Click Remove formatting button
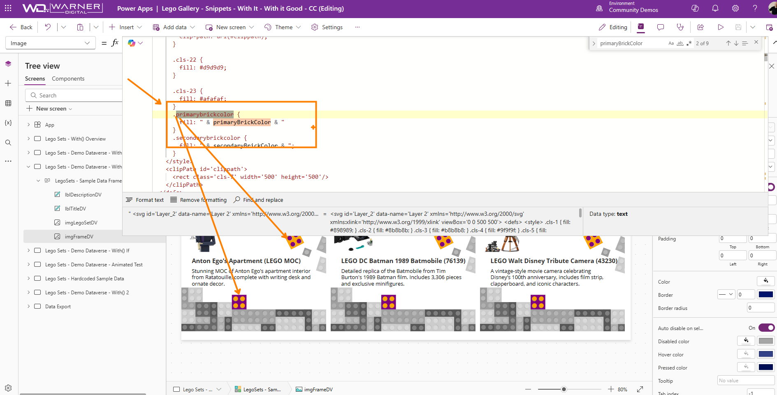The width and height of the screenshot is (777, 395). tap(199, 200)
